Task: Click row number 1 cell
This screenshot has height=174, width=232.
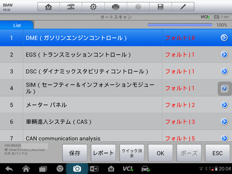Action: (12, 38)
